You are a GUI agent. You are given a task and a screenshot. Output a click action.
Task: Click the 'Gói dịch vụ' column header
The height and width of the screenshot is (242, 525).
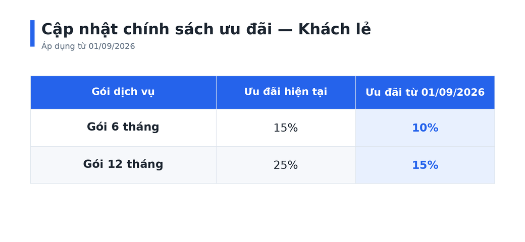[x=123, y=92]
